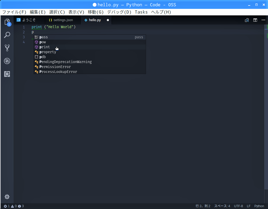Open the 編集(E) menu
Screen dimensions: 268x209
tap(38, 12)
